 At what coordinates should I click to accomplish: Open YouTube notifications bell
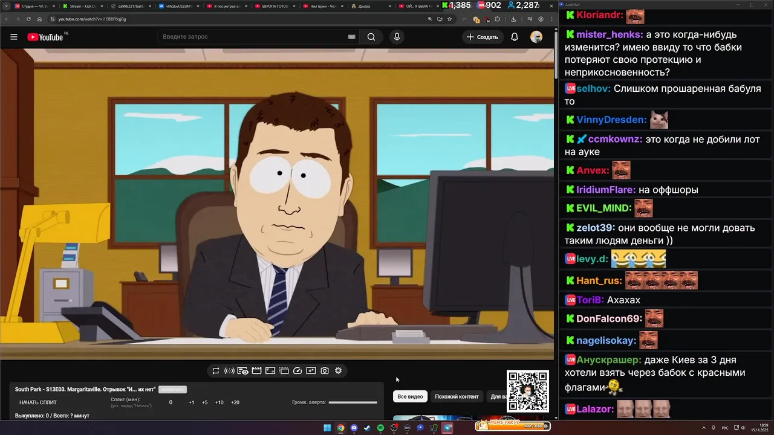[x=515, y=37]
